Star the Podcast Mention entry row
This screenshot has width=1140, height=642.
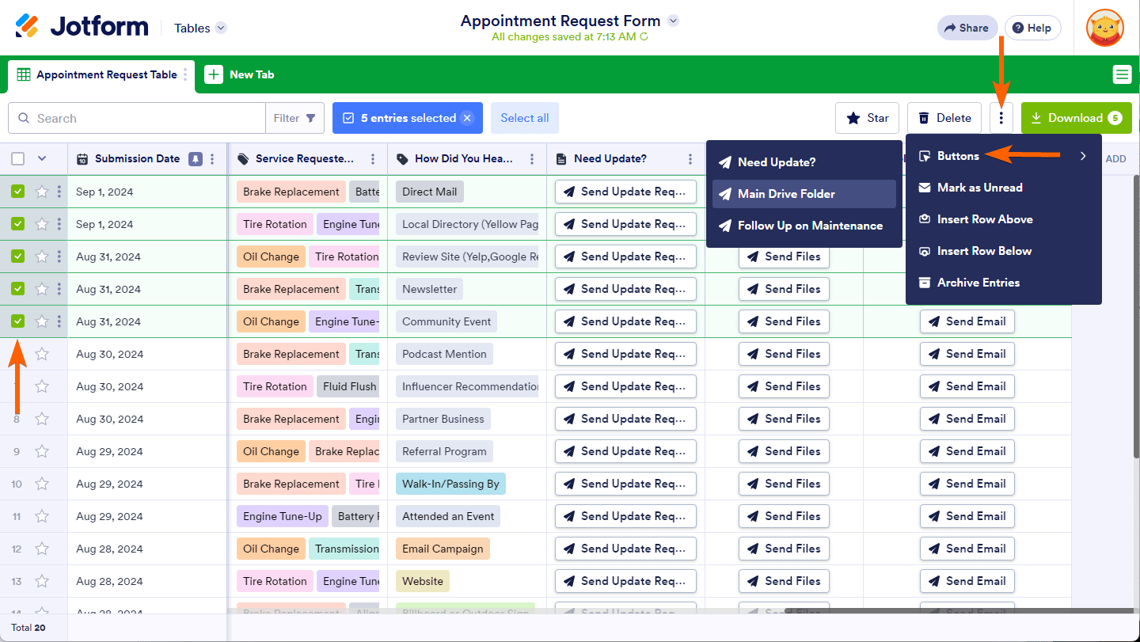[42, 354]
